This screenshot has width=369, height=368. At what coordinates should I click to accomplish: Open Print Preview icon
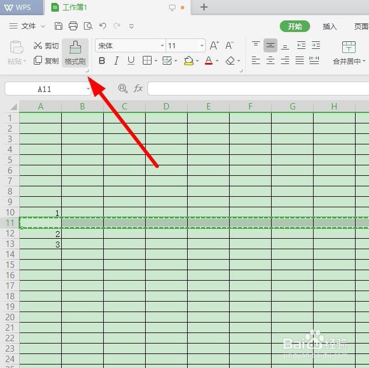click(88, 26)
